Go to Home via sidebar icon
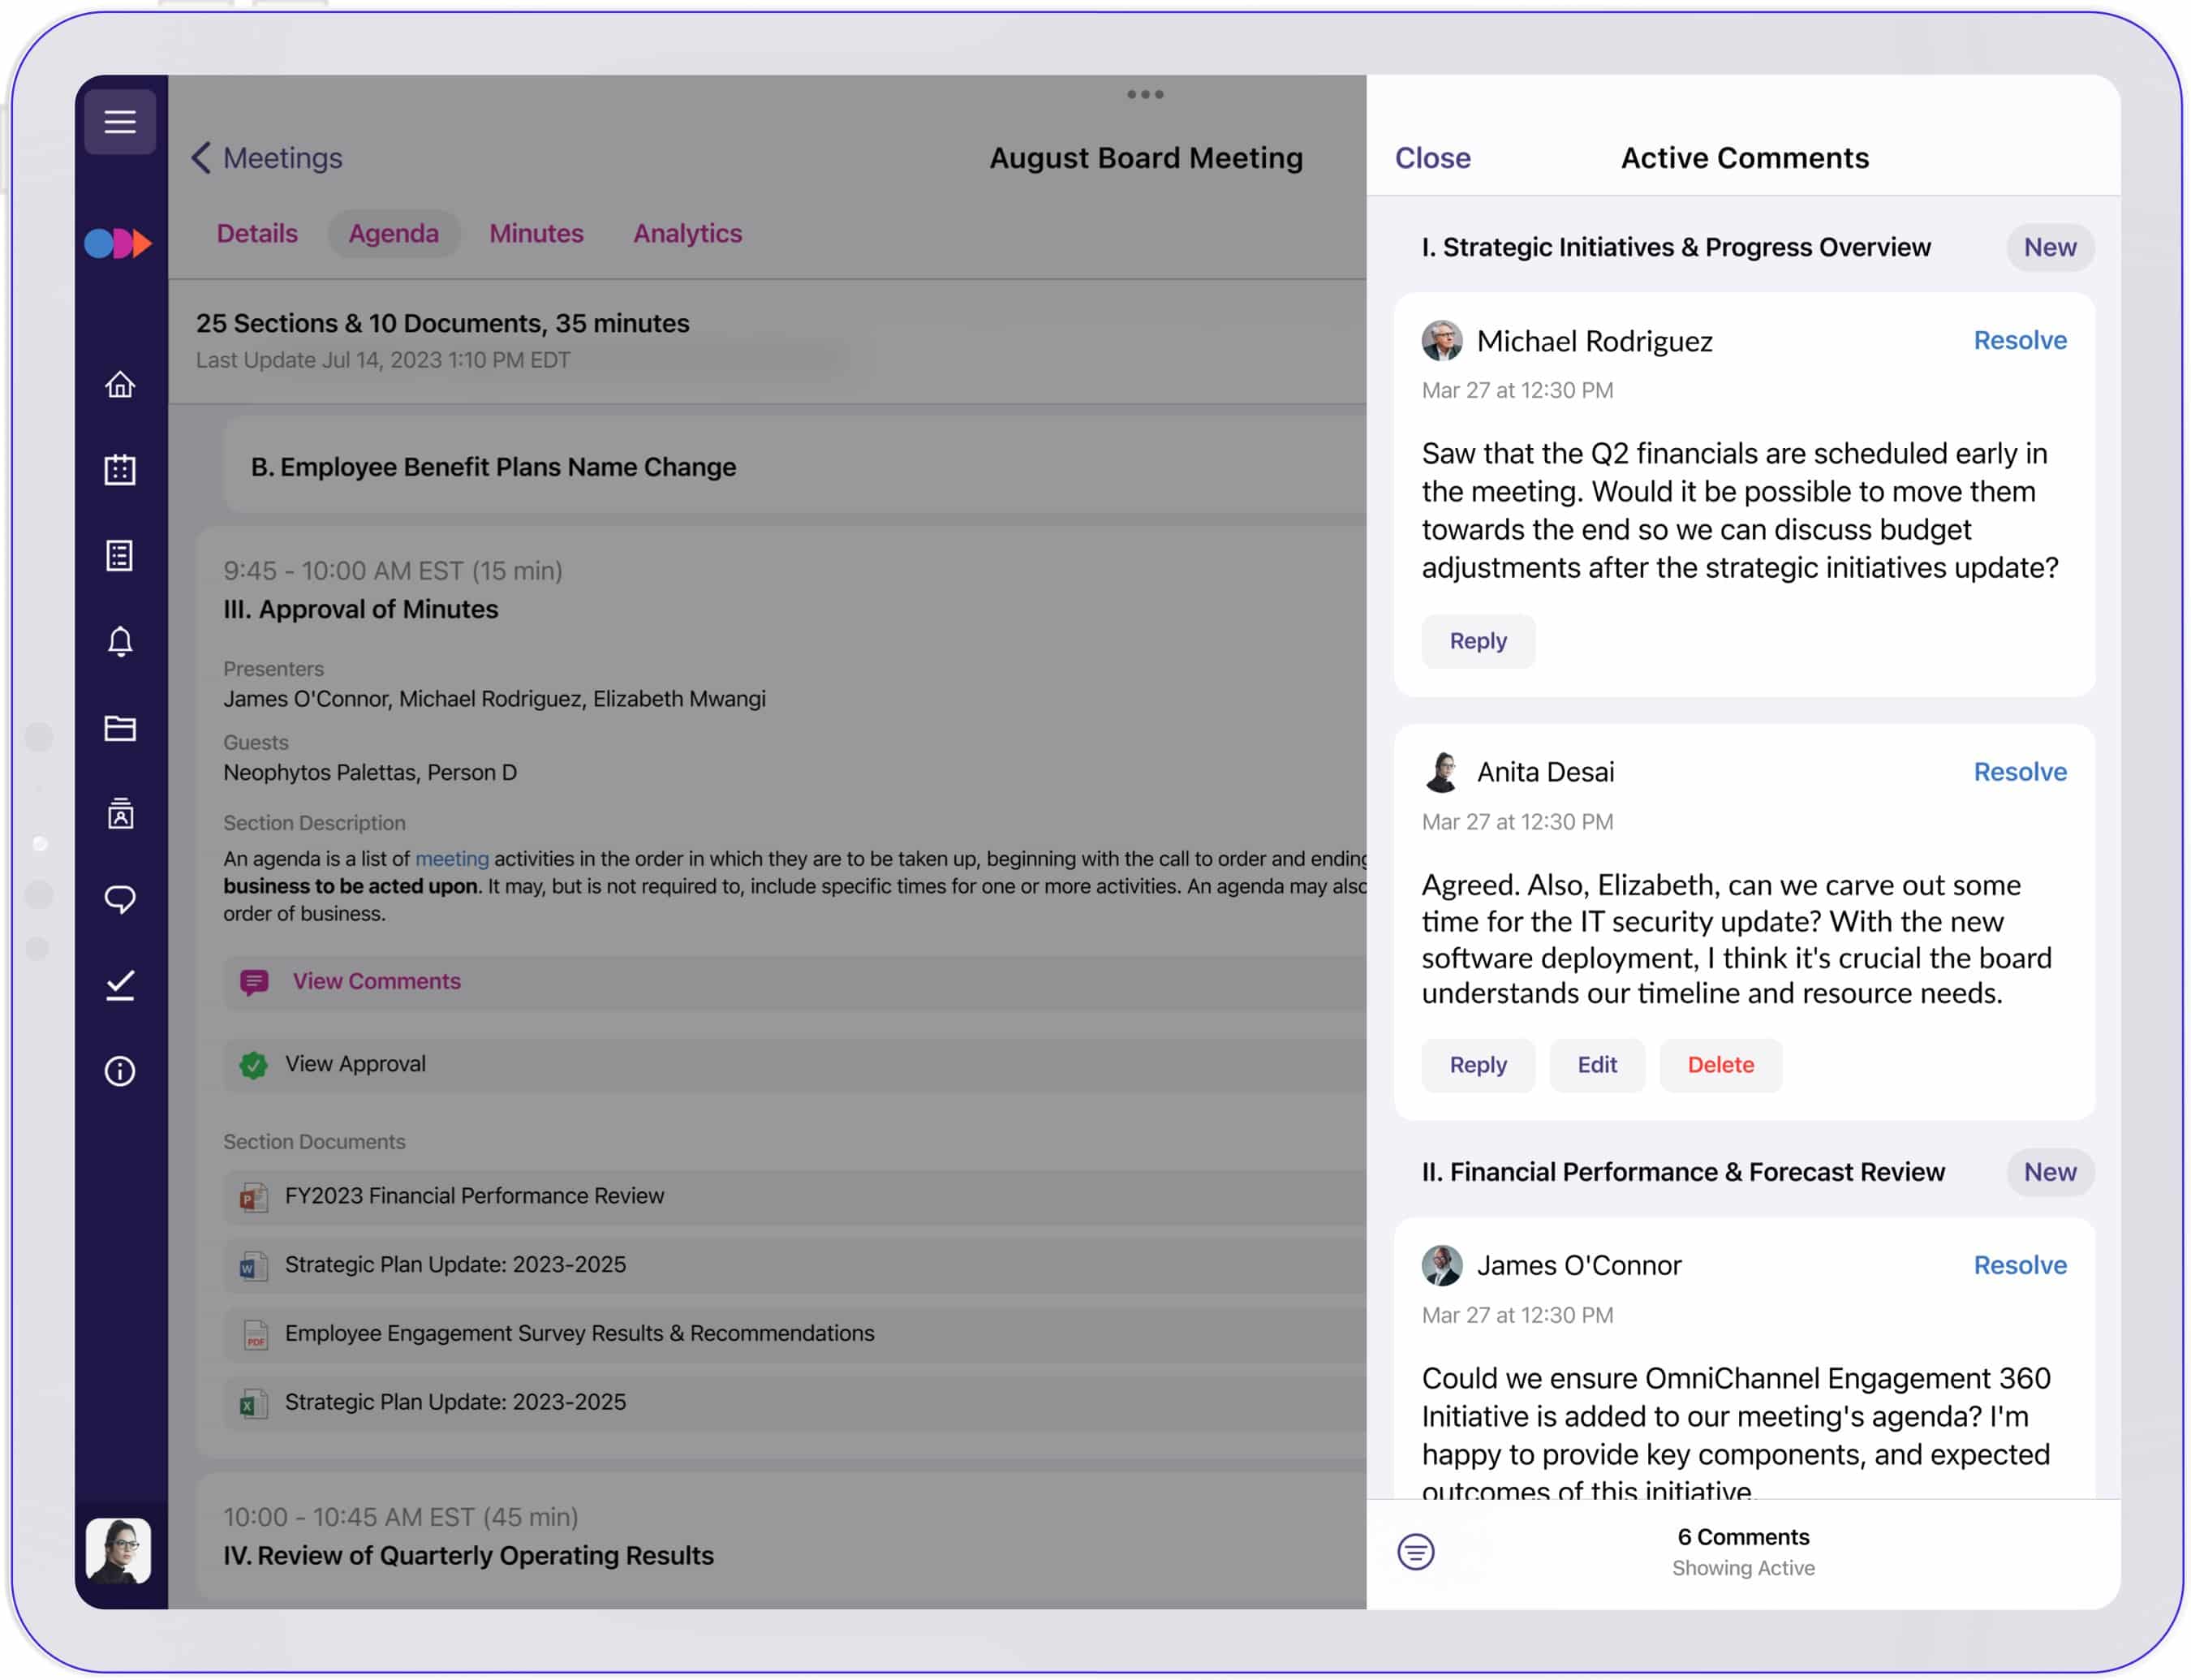The height and width of the screenshot is (1680, 2191). click(x=120, y=385)
